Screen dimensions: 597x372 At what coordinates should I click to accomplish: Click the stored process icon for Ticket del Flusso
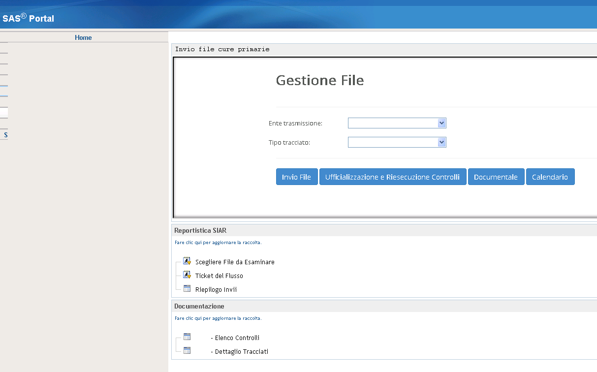187,275
